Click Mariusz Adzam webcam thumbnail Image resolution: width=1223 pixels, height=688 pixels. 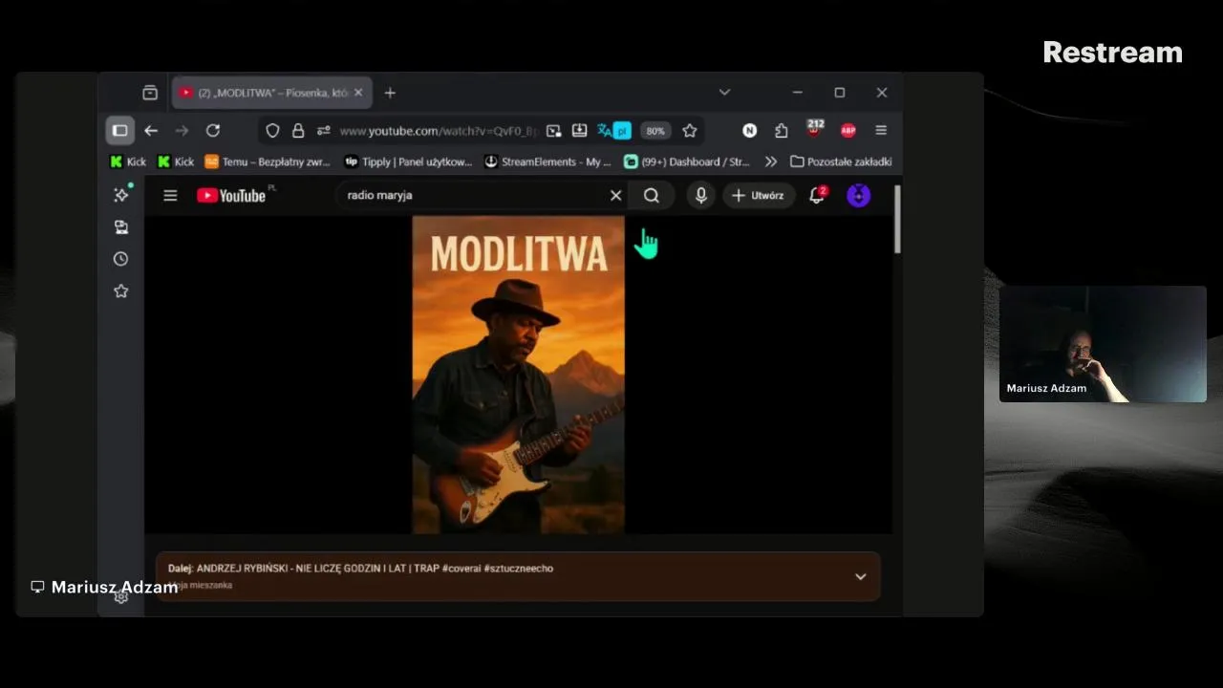point(1103,344)
